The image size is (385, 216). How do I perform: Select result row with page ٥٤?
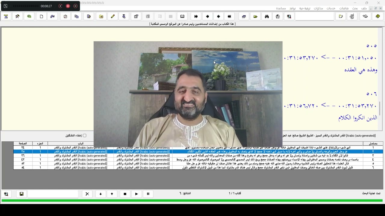pyautogui.click(x=198, y=167)
